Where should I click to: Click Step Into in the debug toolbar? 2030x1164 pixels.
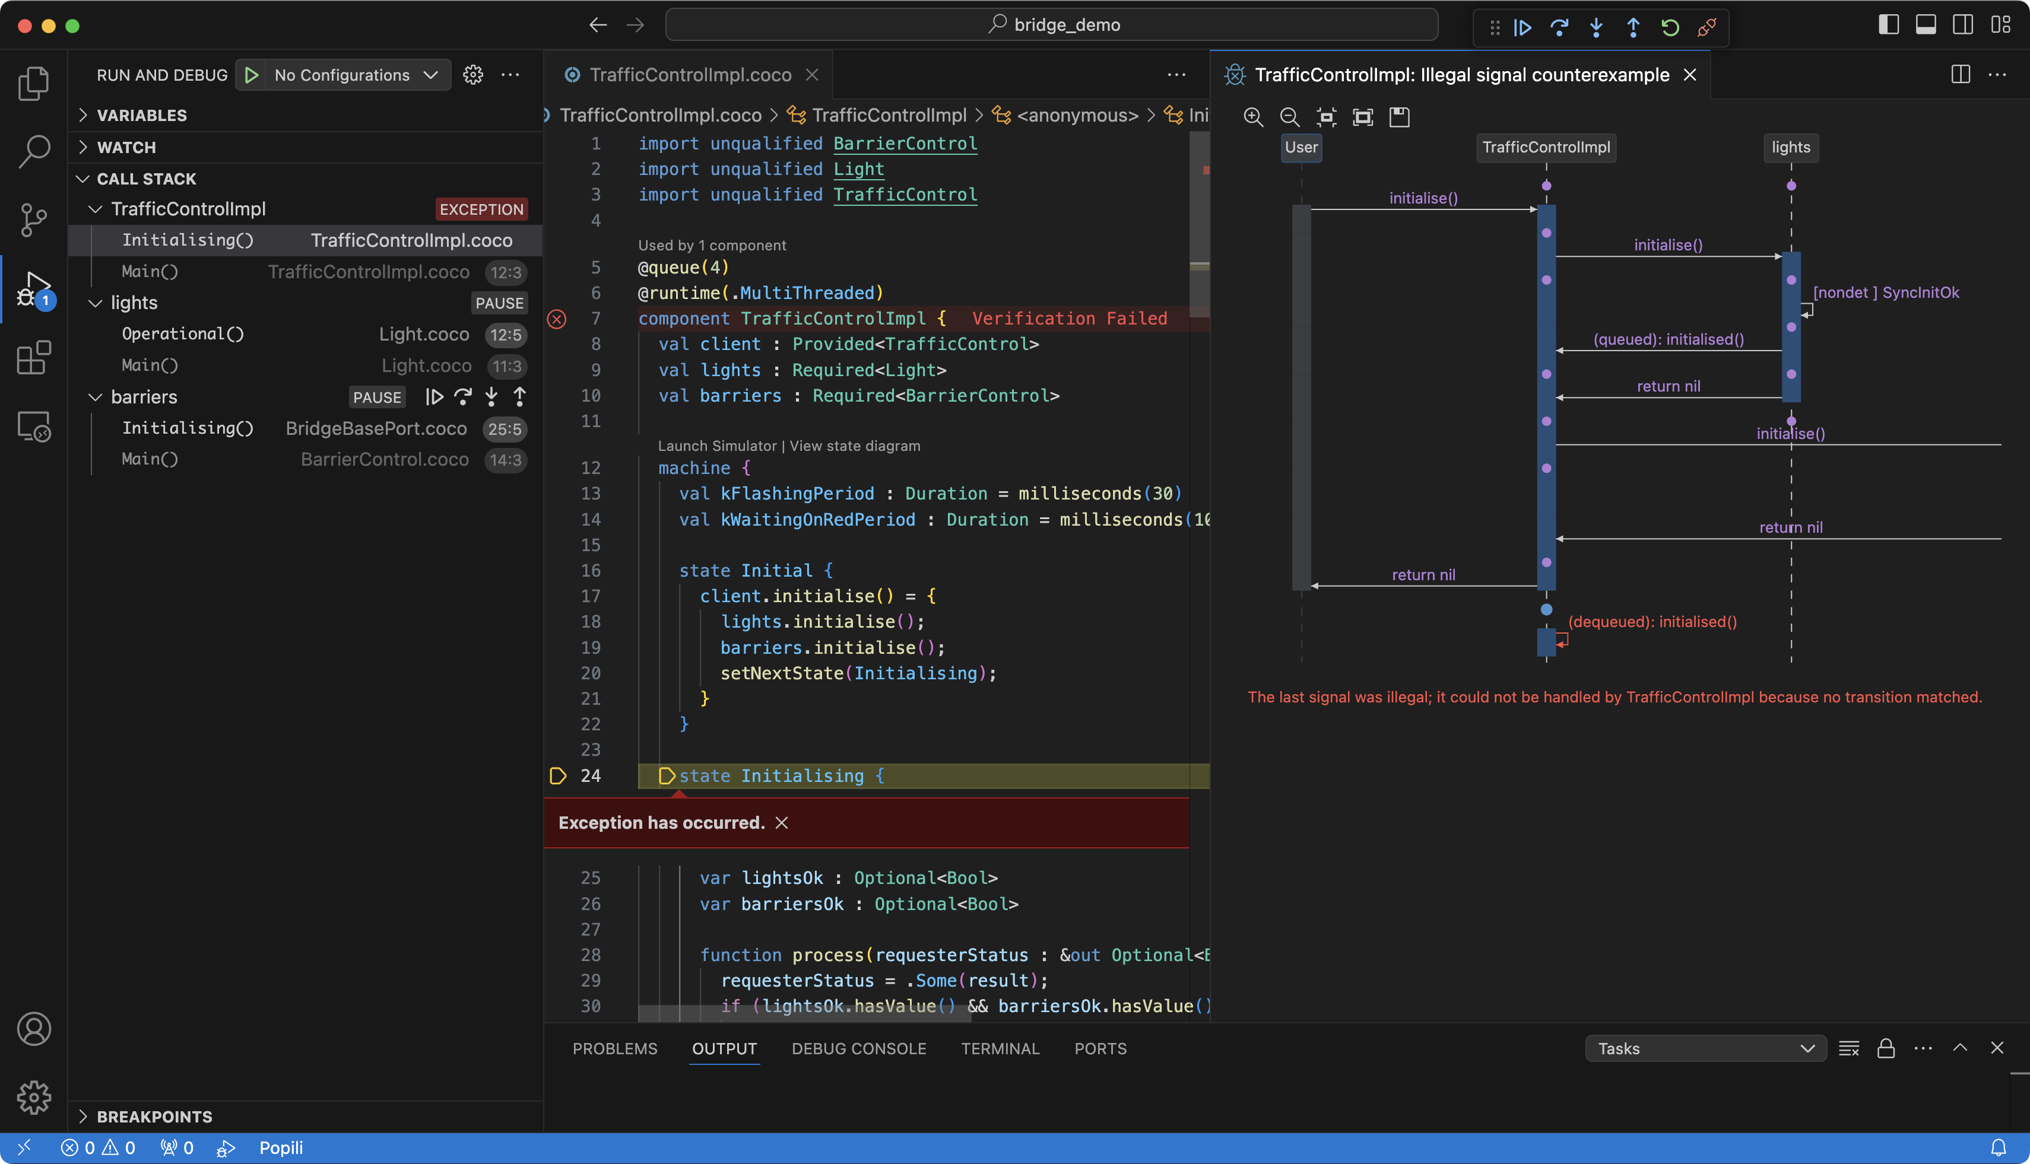point(1597,27)
